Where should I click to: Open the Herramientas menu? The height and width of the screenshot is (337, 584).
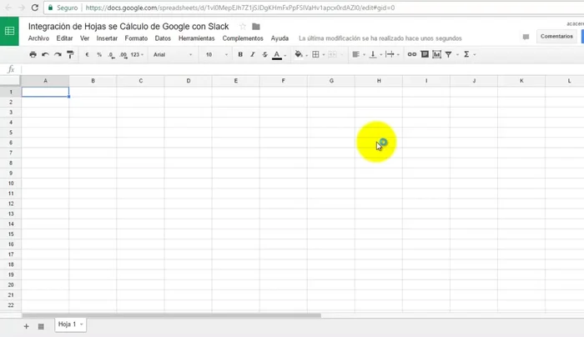pyautogui.click(x=196, y=38)
